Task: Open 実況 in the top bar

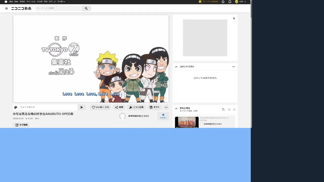Action: [x=46, y=2]
